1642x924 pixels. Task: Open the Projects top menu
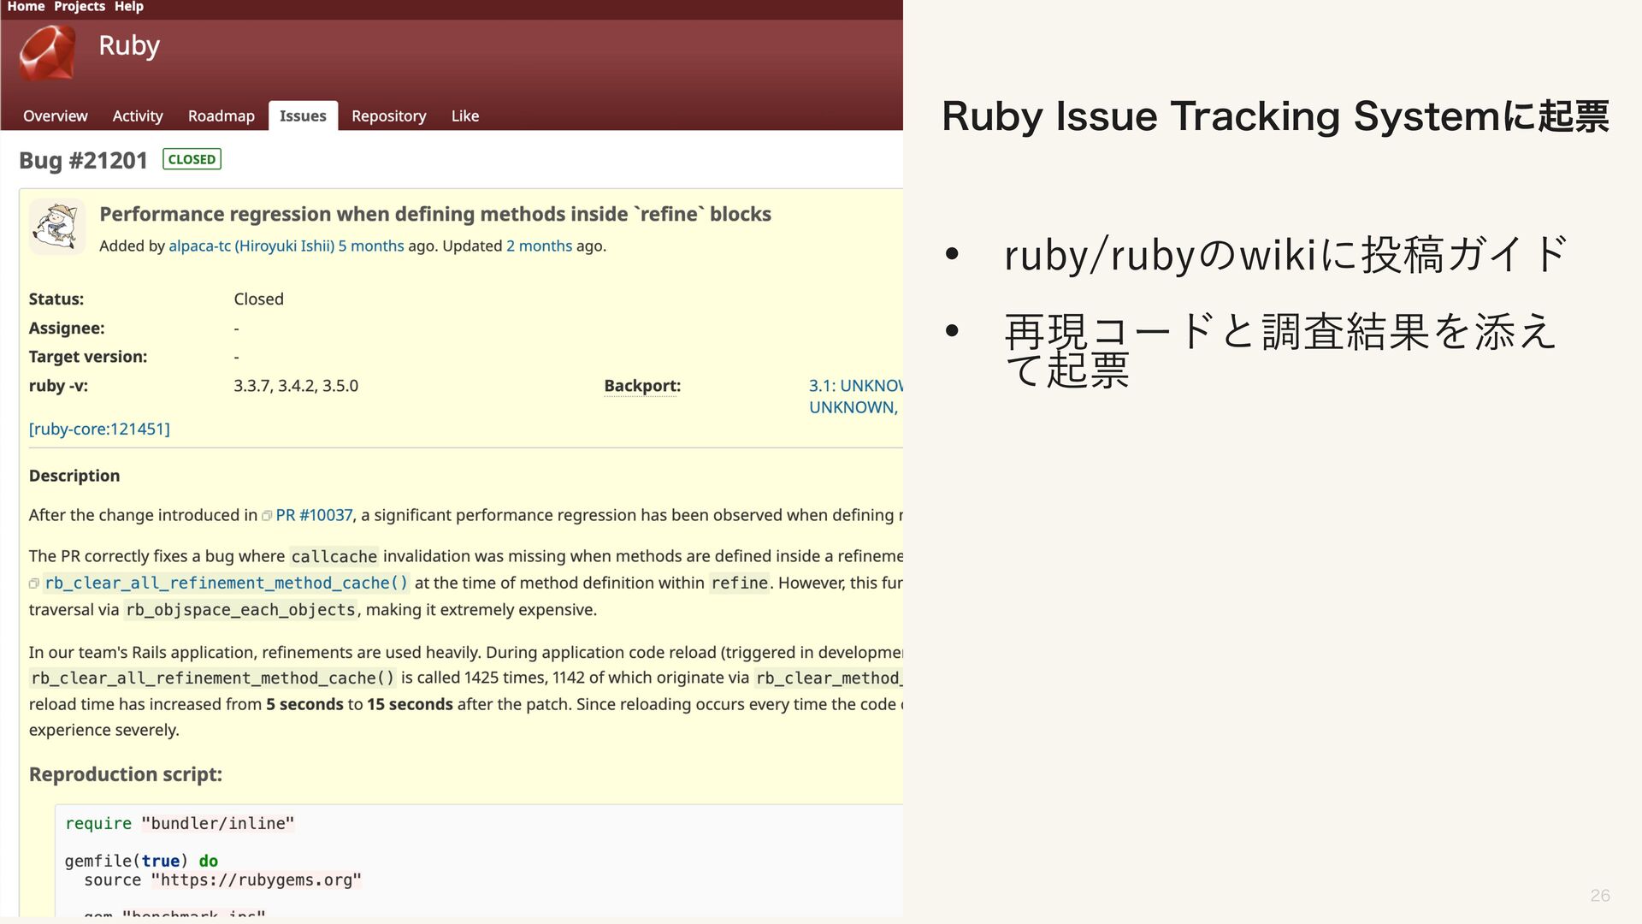(80, 7)
